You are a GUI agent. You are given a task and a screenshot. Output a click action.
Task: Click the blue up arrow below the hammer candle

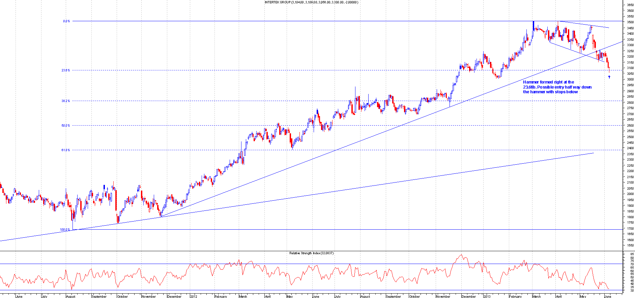point(609,77)
